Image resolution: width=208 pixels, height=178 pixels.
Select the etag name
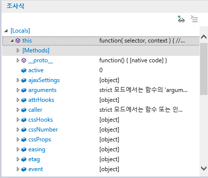pyautogui.click(x=34, y=159)
